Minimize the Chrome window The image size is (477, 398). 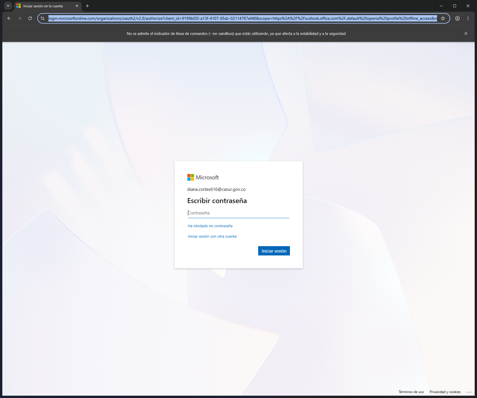coord(441,6)
